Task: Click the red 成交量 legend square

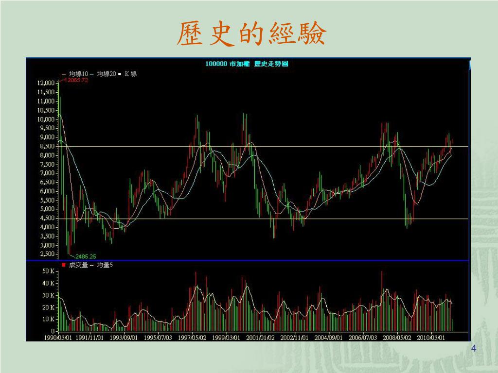Action: 64,265
